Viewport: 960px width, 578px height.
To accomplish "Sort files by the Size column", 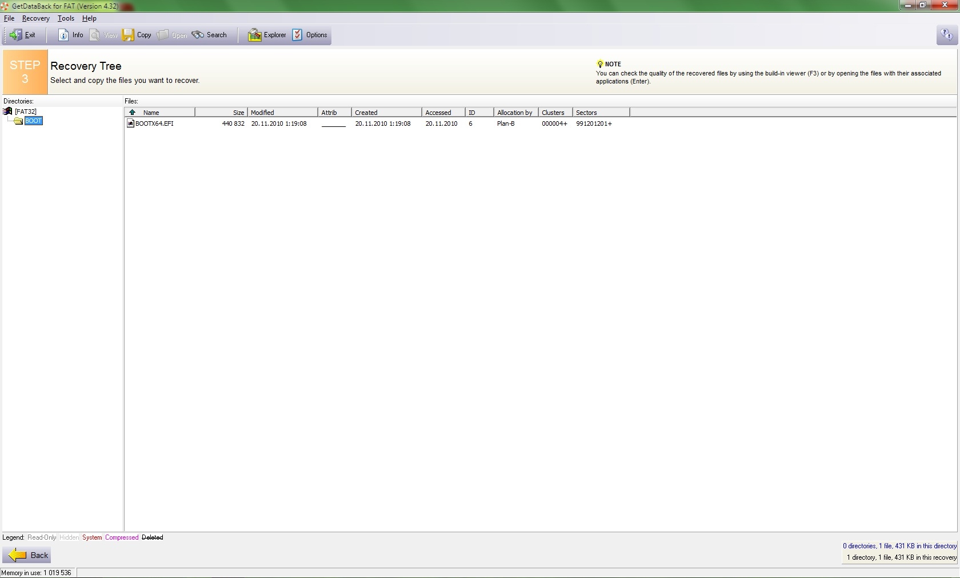I will click(x=221, y=113).
